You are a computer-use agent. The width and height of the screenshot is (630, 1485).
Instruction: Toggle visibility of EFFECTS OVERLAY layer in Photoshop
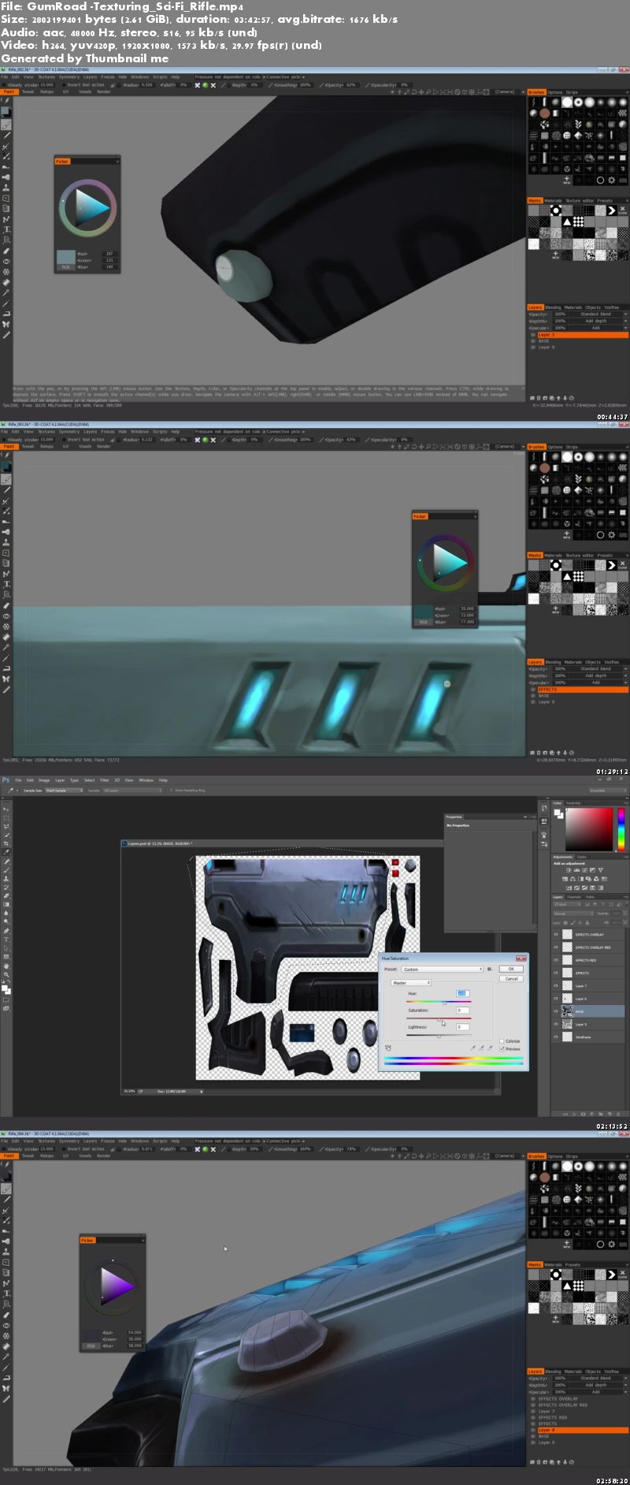(x=556, y=934)
